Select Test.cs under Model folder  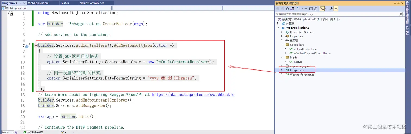(x=298, y=62)
